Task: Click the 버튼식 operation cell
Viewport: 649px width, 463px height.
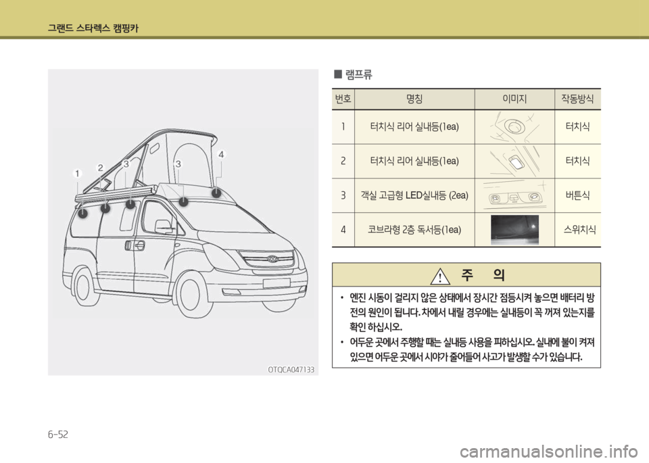Action: [577, 195]
